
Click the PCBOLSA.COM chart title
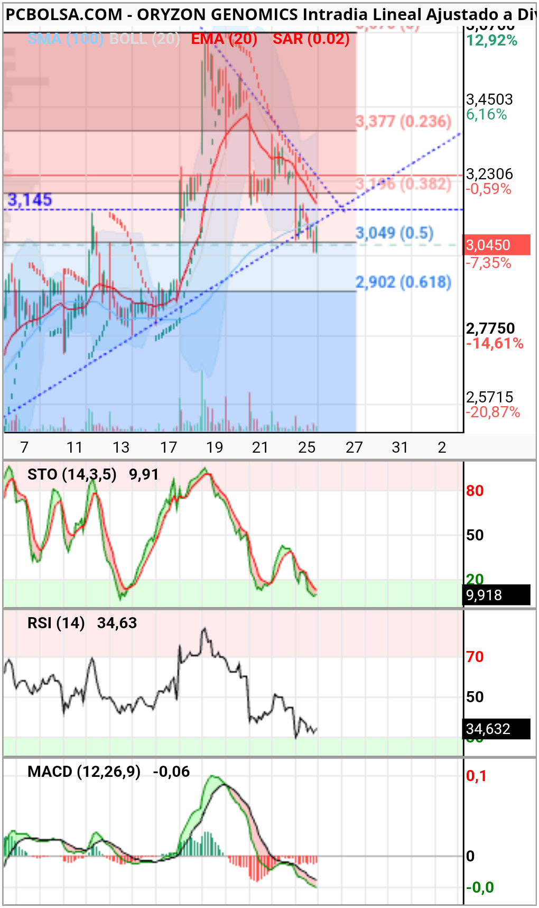[x=64, y=15]
